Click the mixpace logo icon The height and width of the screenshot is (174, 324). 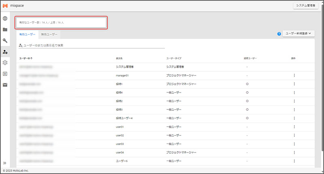[5, 5]
